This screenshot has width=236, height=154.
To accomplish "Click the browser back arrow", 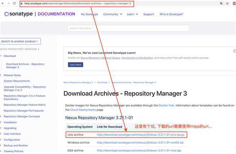I will [x=3, y=3].
